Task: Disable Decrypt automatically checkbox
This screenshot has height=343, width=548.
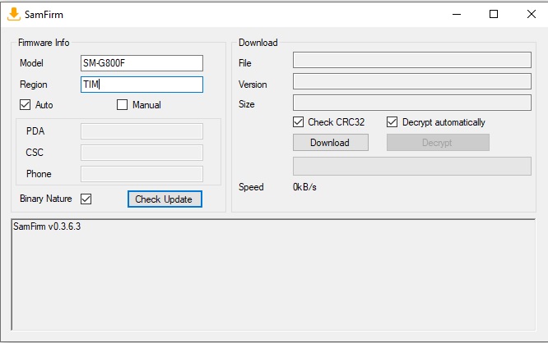Action: click(392, 122)
